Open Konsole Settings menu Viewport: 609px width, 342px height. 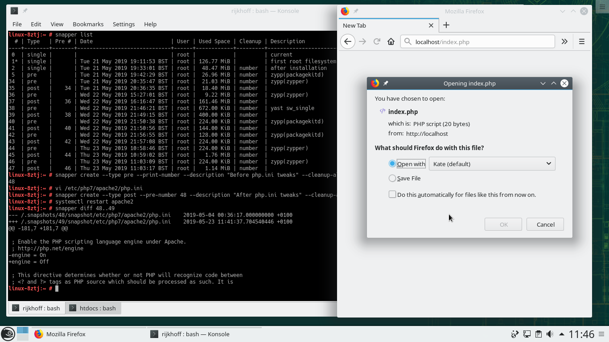pyautogui.click(x=124, y=24)
